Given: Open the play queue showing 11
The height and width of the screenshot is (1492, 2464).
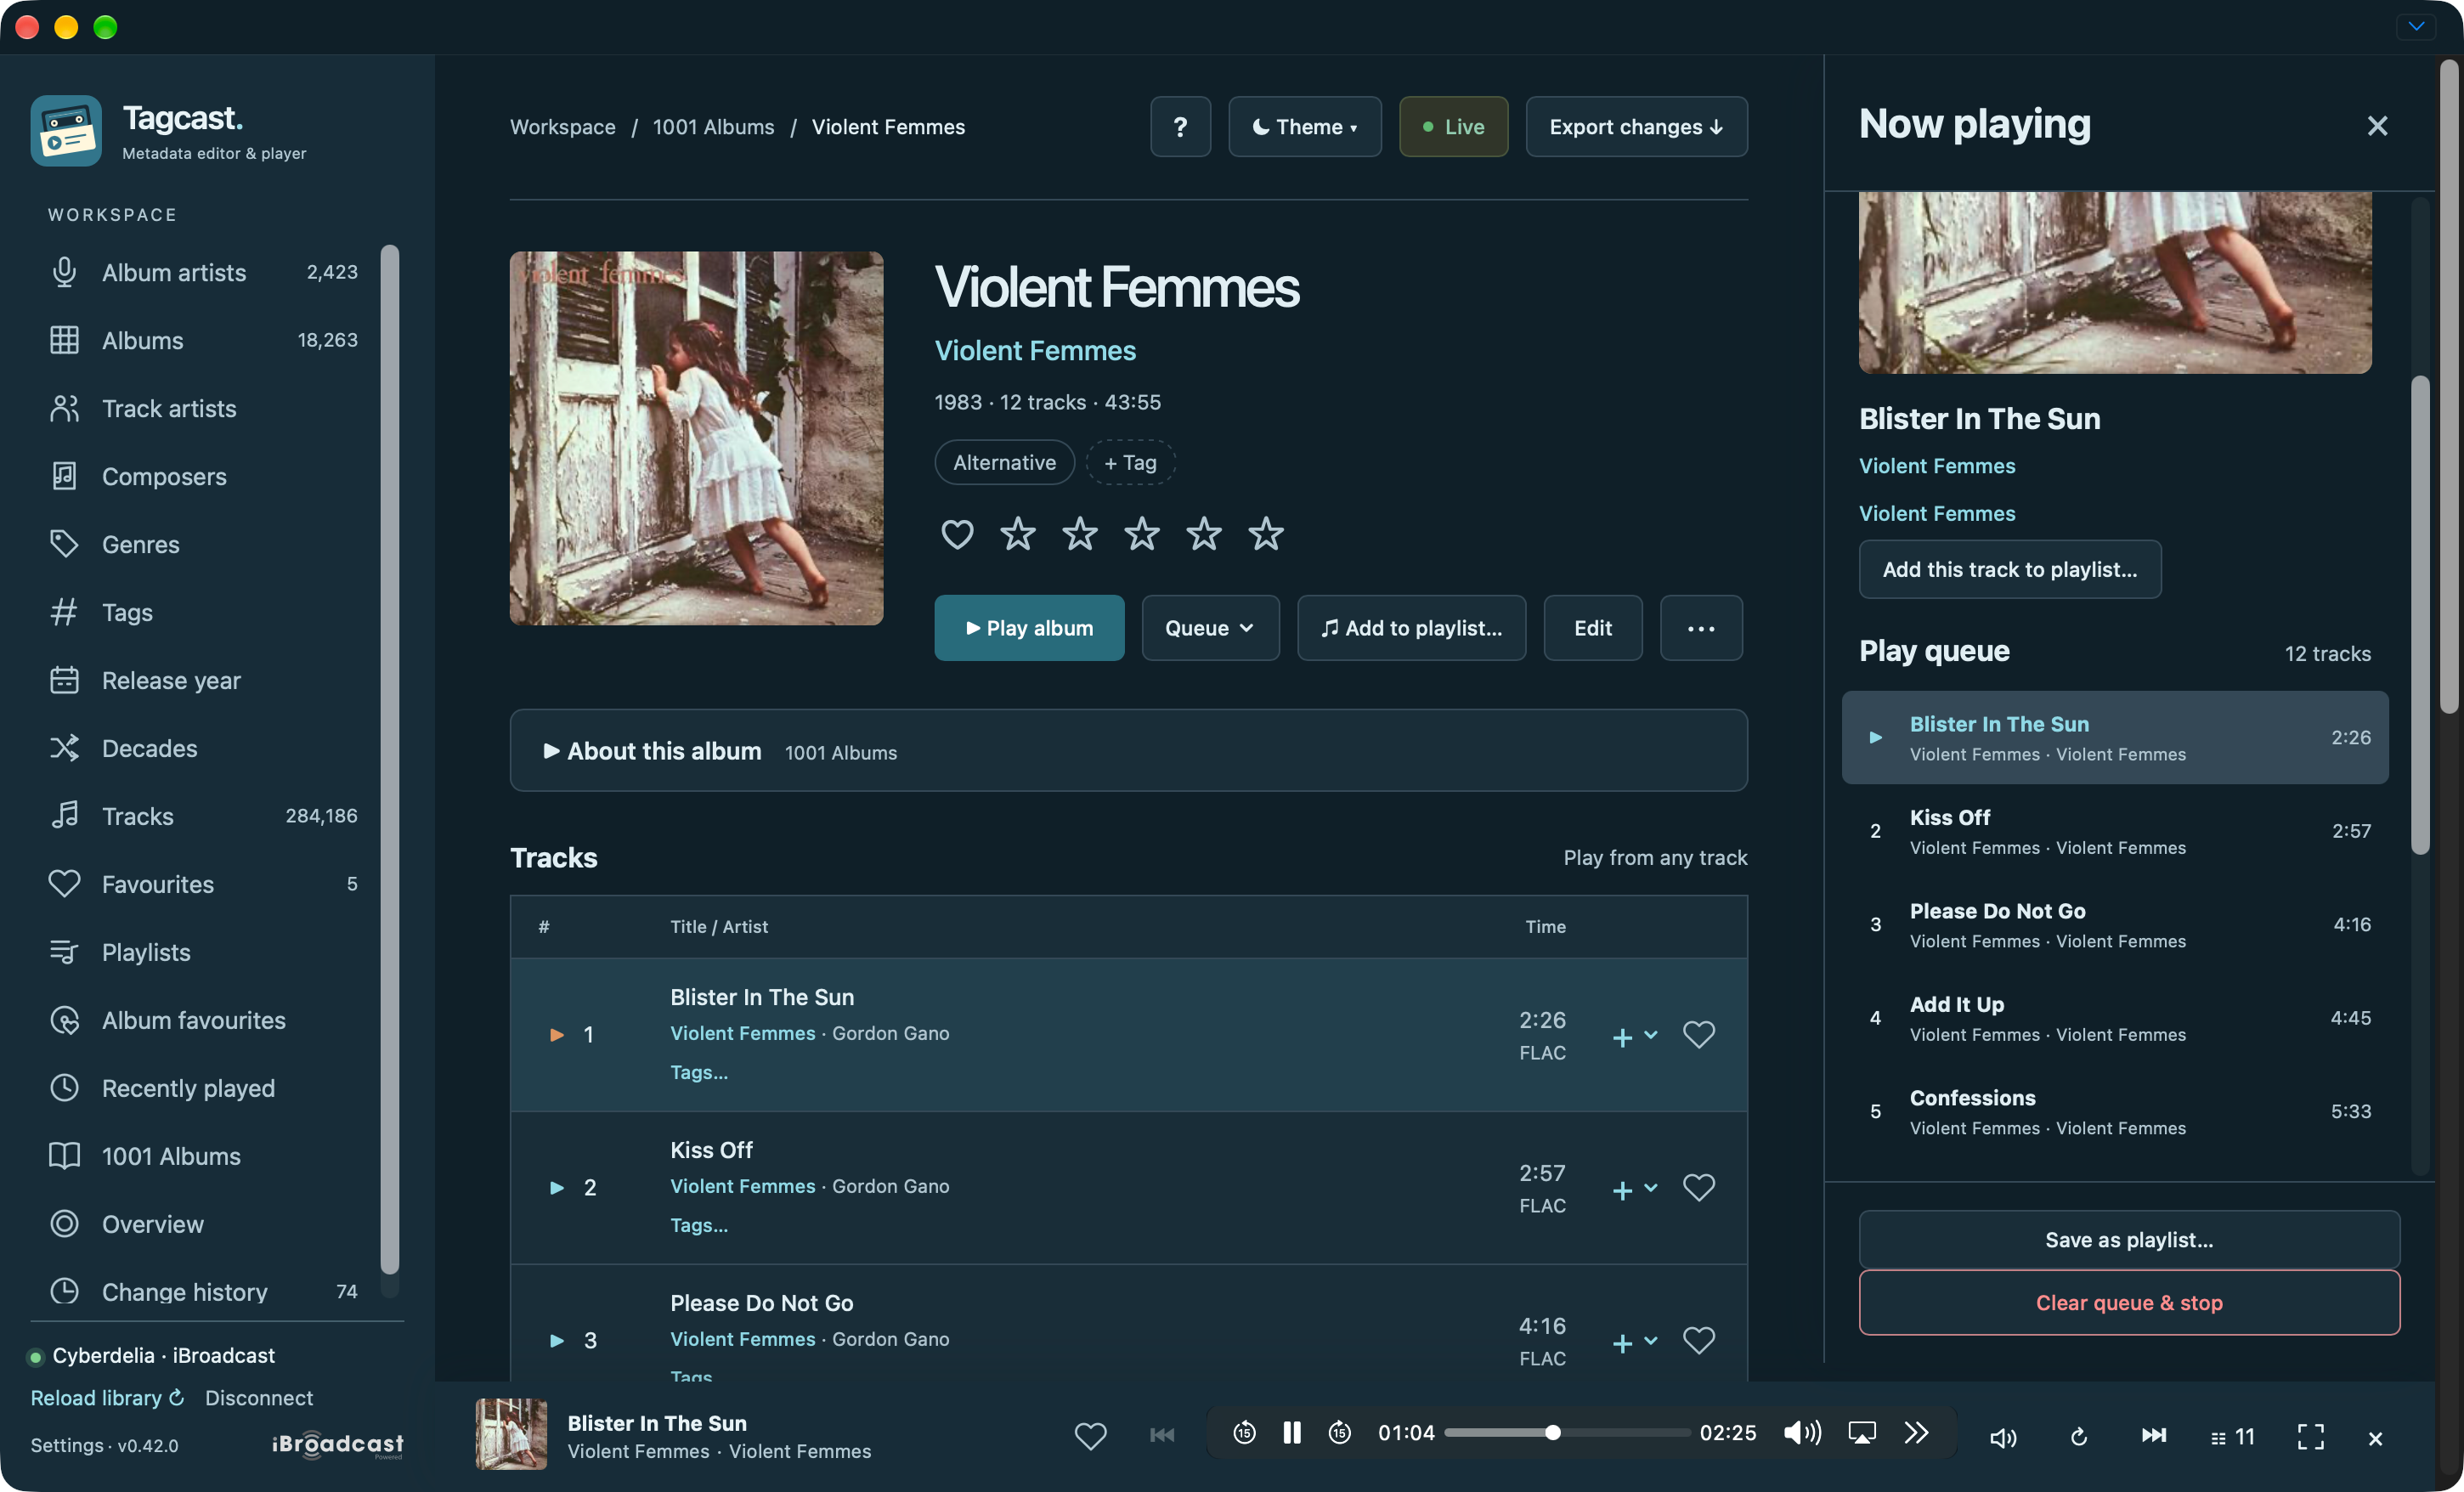Looking at the screenshot, I should 2233,1437.
